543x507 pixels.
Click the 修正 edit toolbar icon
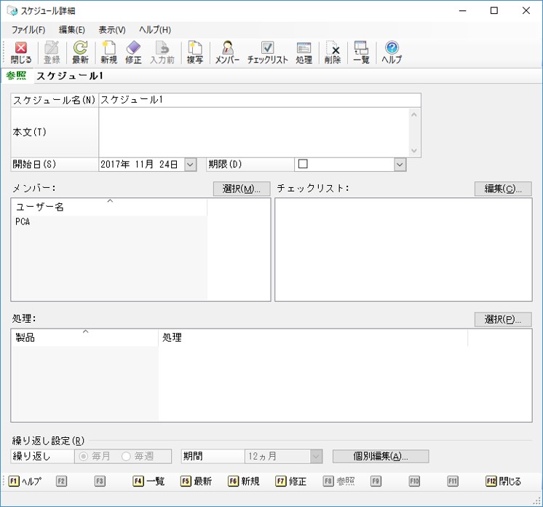[133, 52]
